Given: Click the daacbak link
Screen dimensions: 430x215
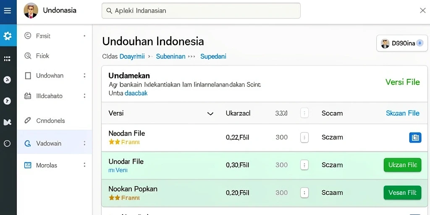Looking at the screenshot, I should click(x=136, y=93).
